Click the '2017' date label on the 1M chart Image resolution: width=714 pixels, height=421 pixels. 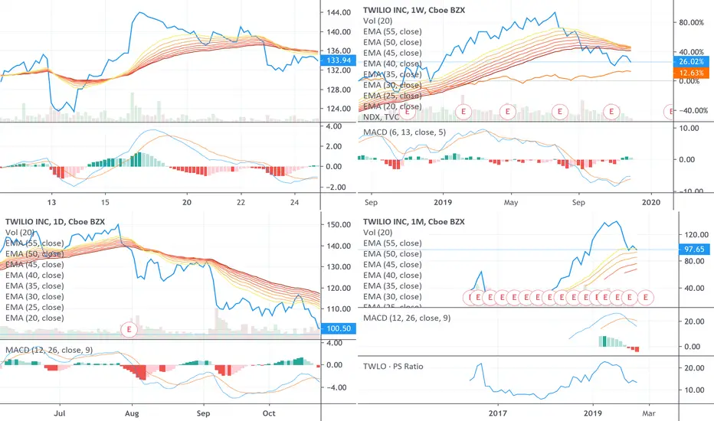click(498, 413)
